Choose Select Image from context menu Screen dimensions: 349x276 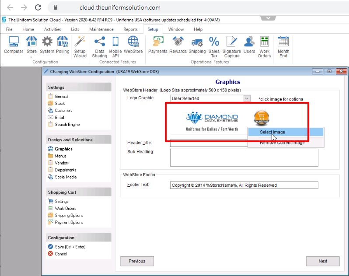coord(286,132)
